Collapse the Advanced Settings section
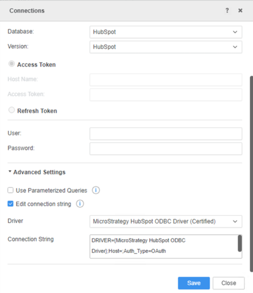The image size is (253, 293). (x=37, y=172)
